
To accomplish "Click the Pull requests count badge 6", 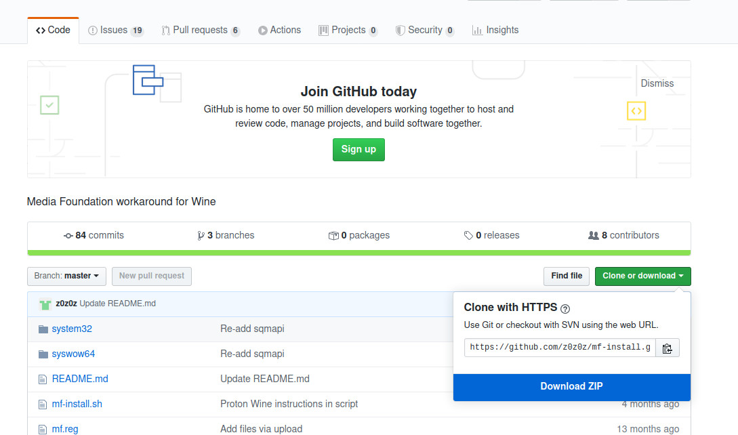I will (235, 30).
